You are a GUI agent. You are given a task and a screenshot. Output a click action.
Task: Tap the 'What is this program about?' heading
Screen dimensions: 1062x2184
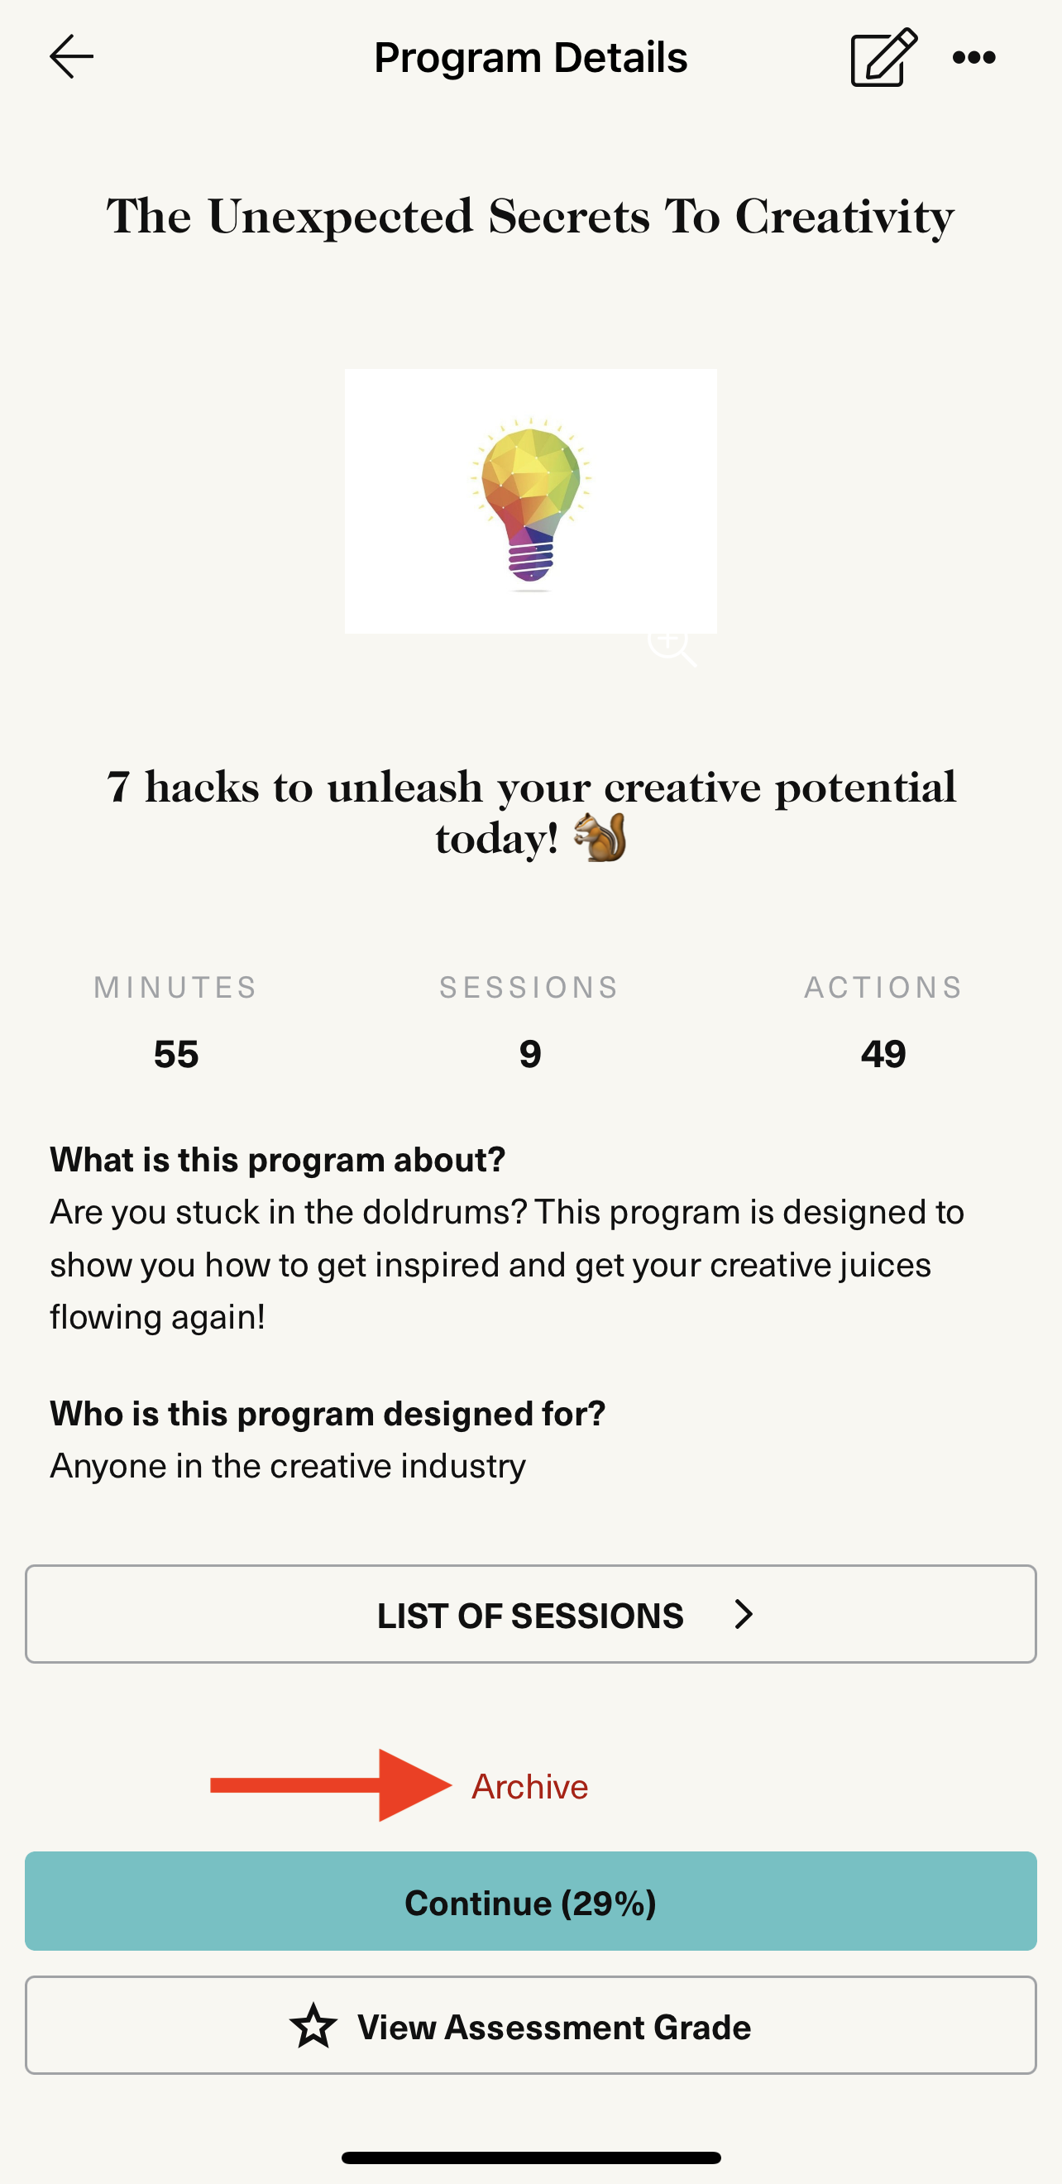tap(277, 1159)
